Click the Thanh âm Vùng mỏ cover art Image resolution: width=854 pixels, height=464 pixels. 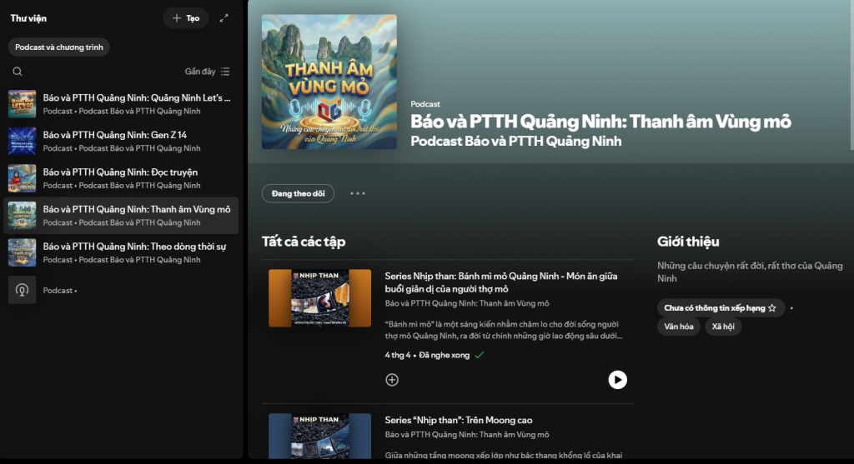click(329, 82)
